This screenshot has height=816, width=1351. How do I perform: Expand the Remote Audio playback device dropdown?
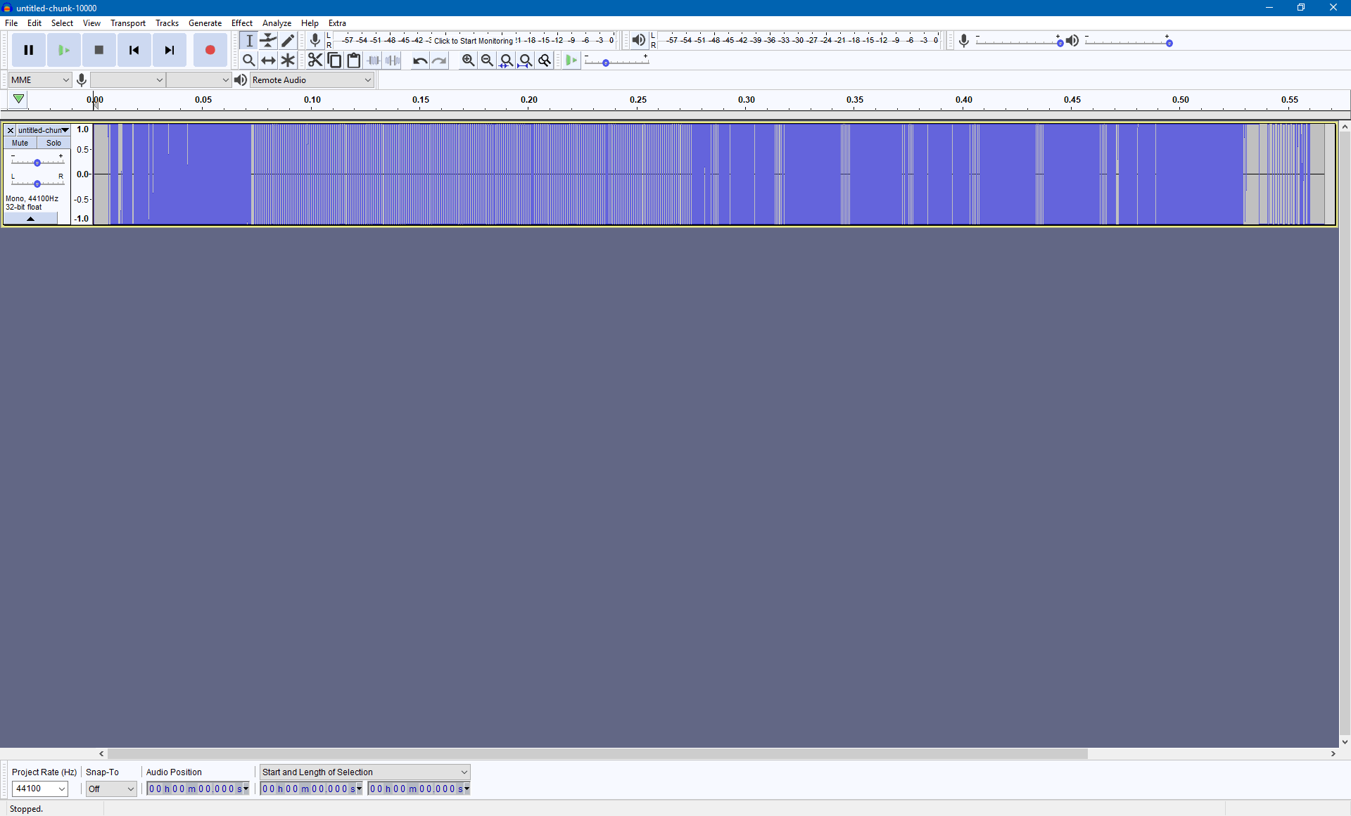coord(312,80)
